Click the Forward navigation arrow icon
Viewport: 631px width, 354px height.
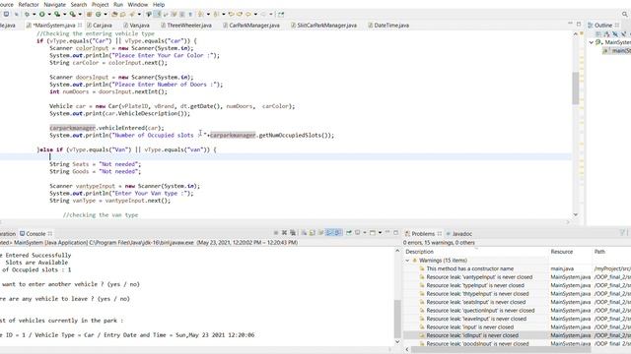[263, 14]
